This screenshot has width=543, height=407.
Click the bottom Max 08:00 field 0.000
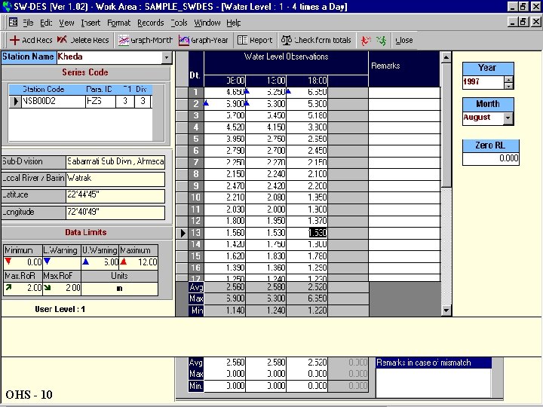pos(225,374)
